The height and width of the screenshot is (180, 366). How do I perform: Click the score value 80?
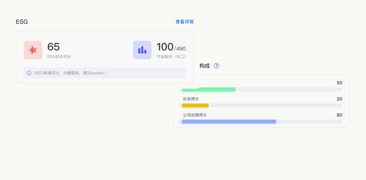pos(339,115)
